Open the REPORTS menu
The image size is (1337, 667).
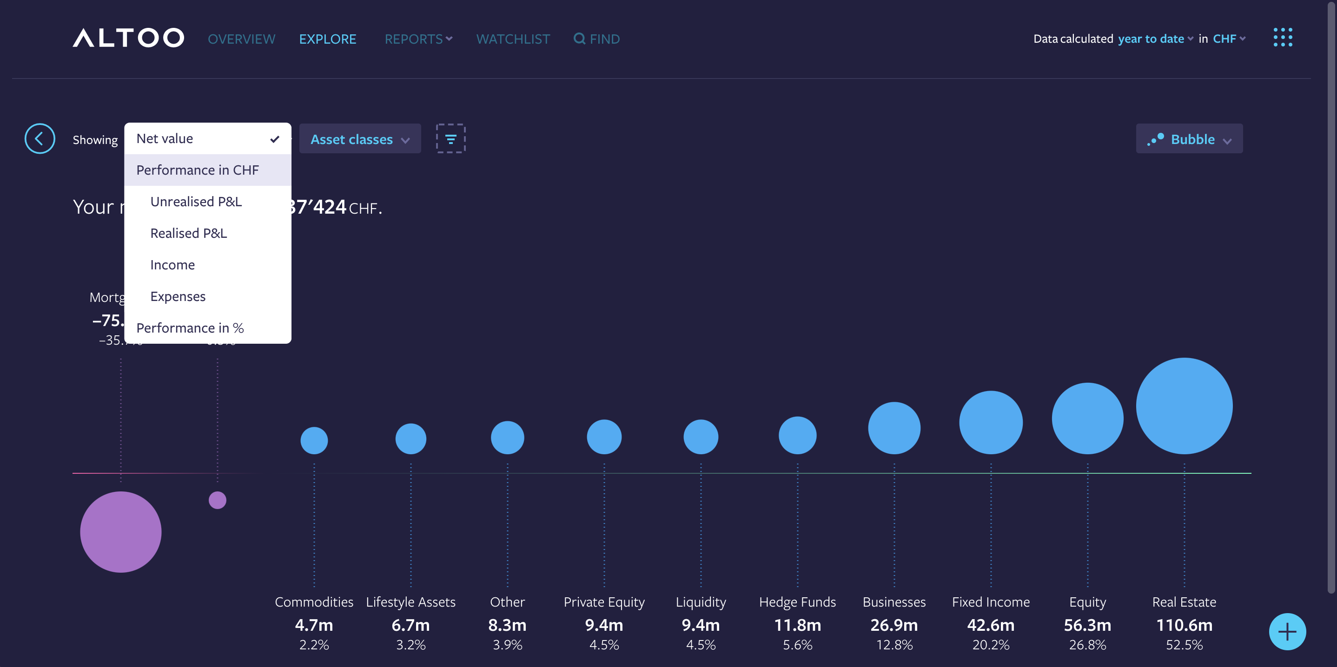[x=418, y=39]
